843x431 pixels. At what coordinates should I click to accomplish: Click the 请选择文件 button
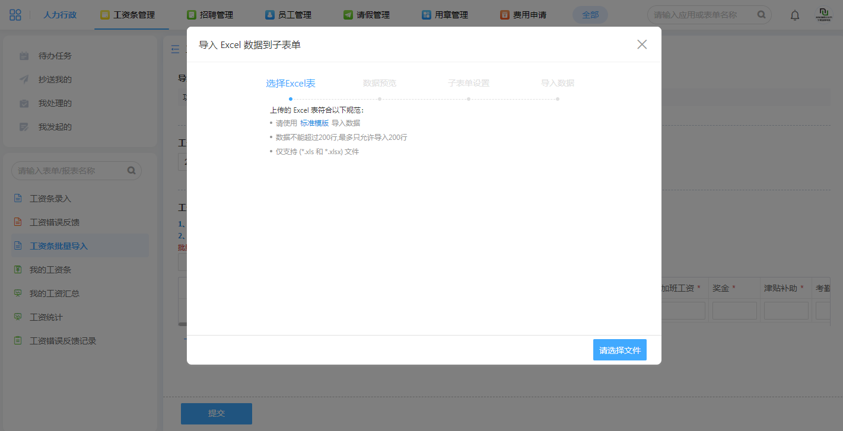coord(619,350)
